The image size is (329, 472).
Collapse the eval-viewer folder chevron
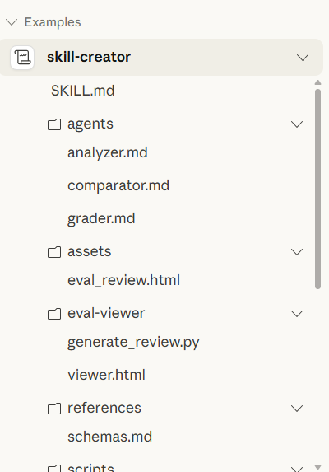297,314
